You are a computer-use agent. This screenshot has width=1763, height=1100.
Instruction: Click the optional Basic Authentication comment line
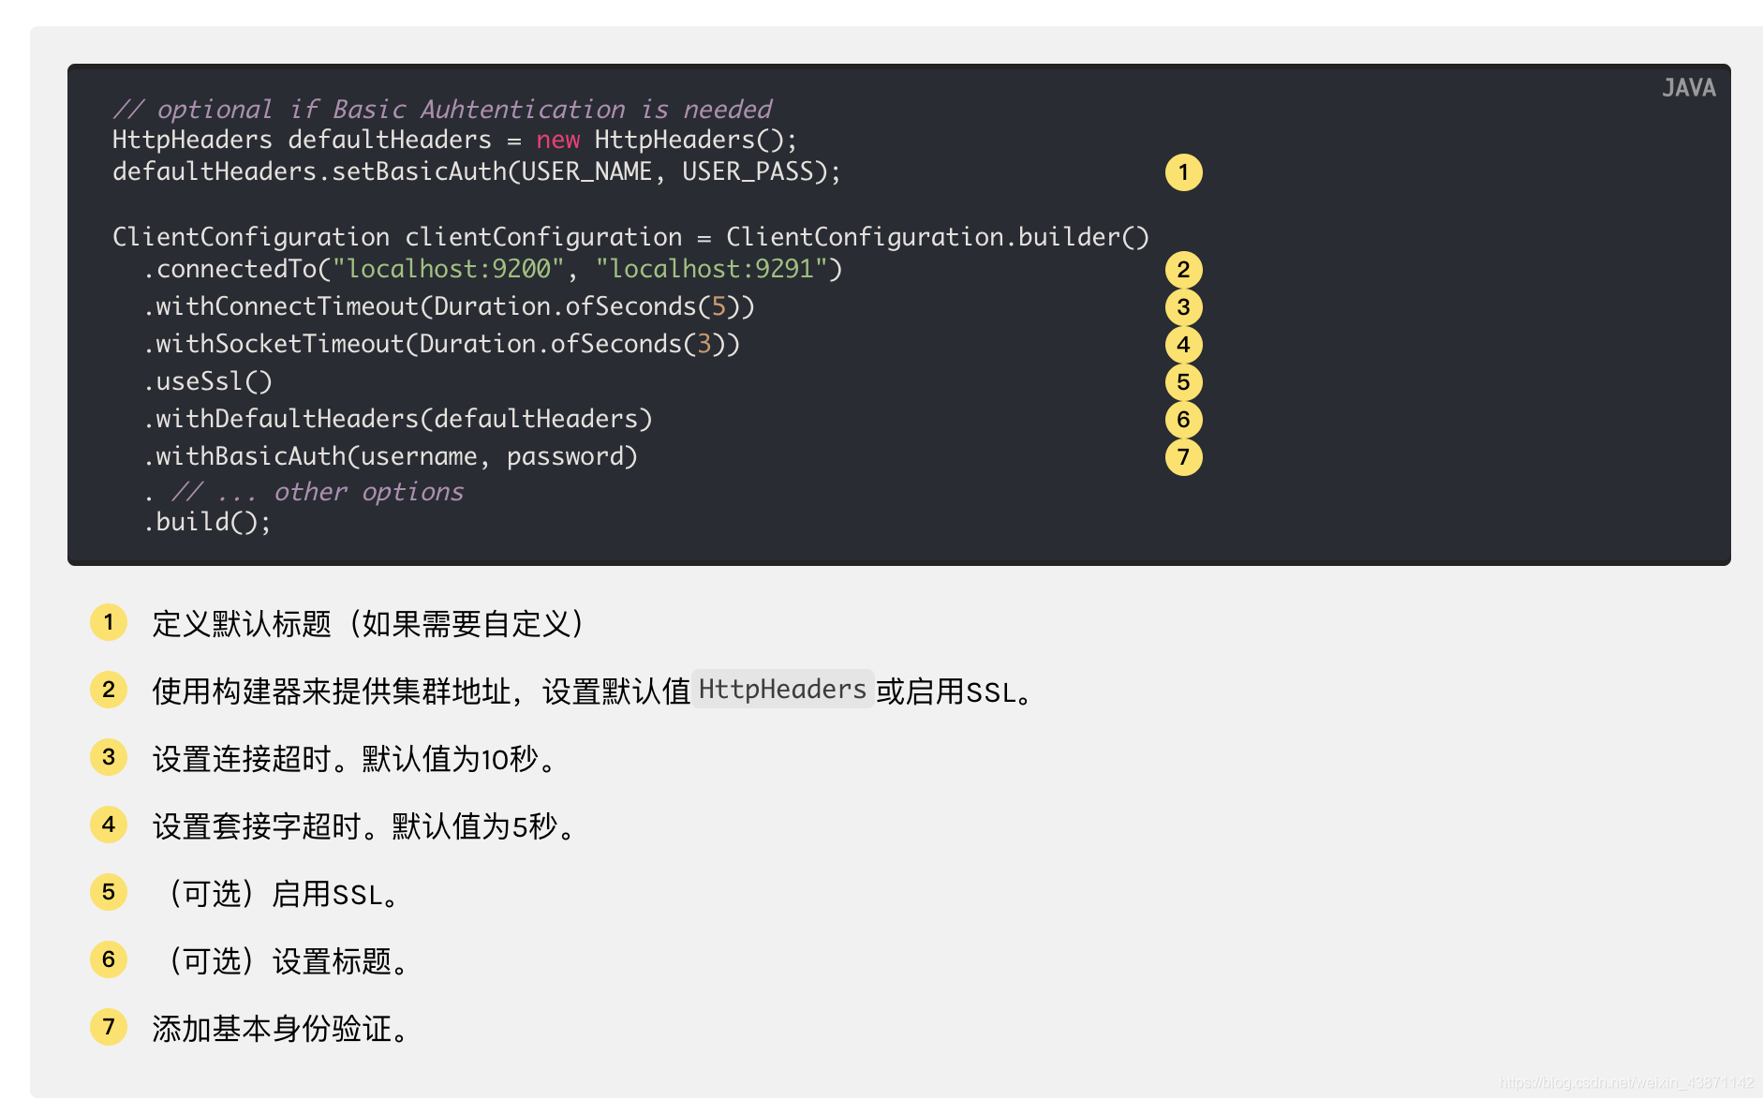click(442, 110)
